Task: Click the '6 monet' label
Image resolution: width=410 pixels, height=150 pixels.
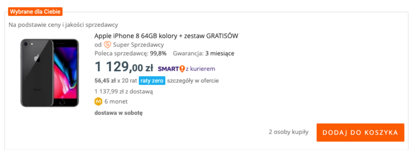Action: [116, 102]
